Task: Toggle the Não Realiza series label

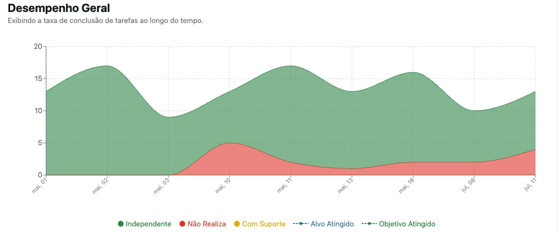Action: pos(207,224)
